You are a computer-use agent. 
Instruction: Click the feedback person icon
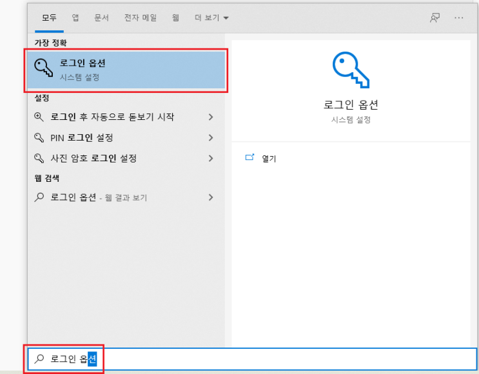click(x=435, y=18)
